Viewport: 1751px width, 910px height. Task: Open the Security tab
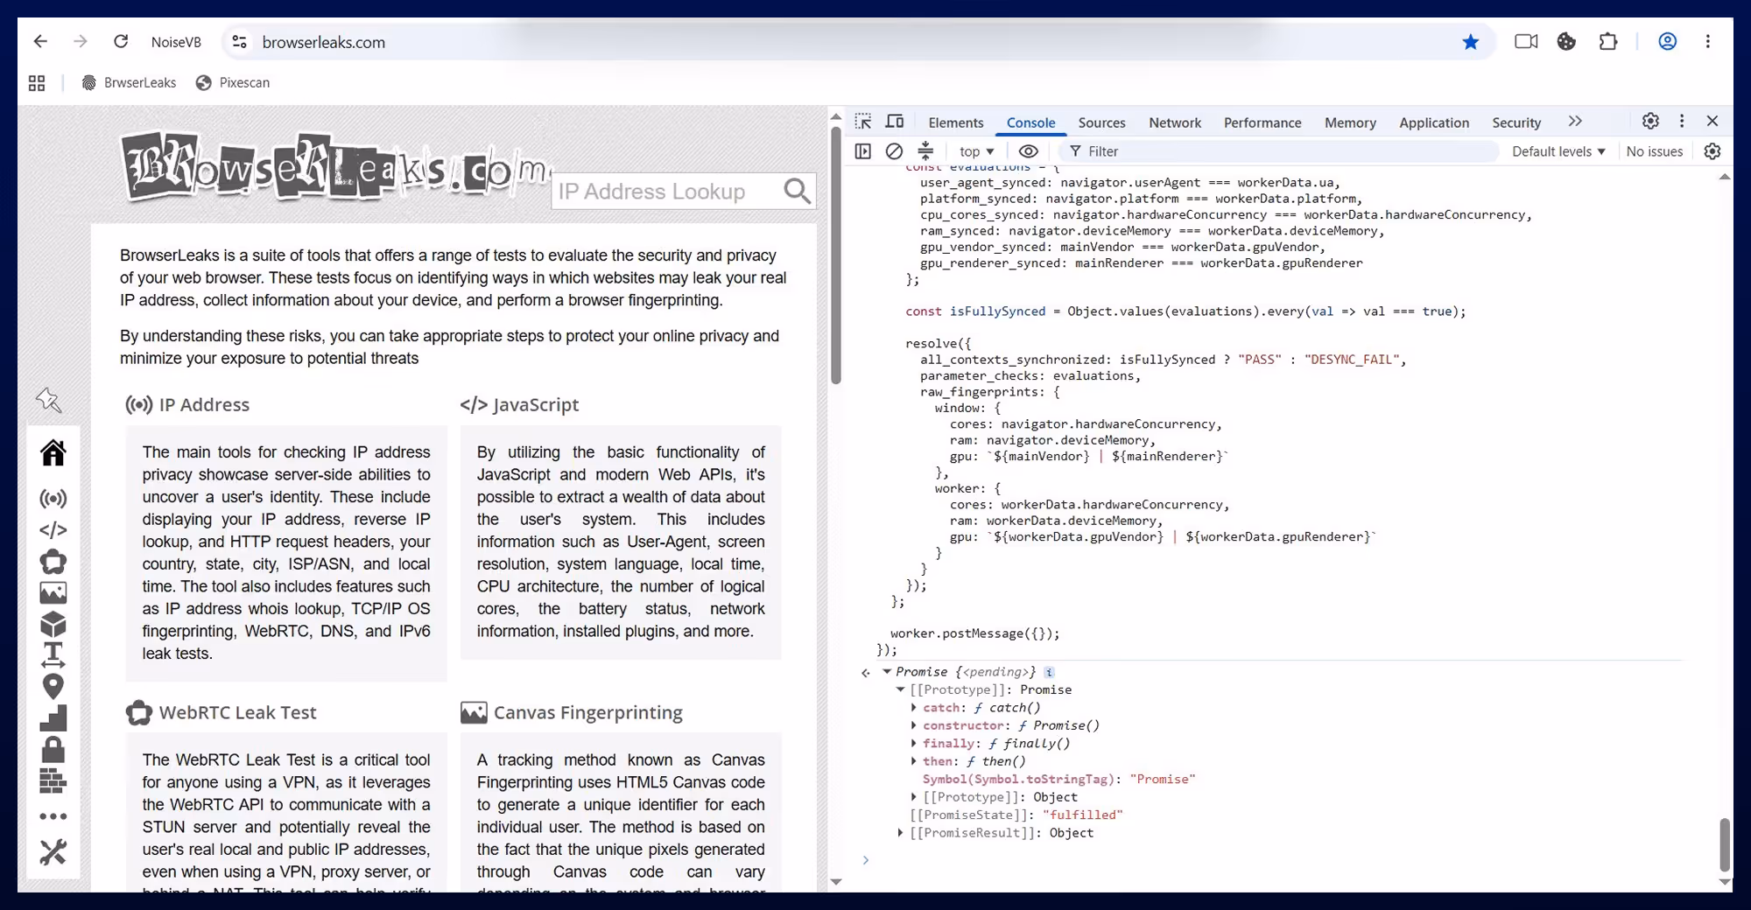point(1516,122)
